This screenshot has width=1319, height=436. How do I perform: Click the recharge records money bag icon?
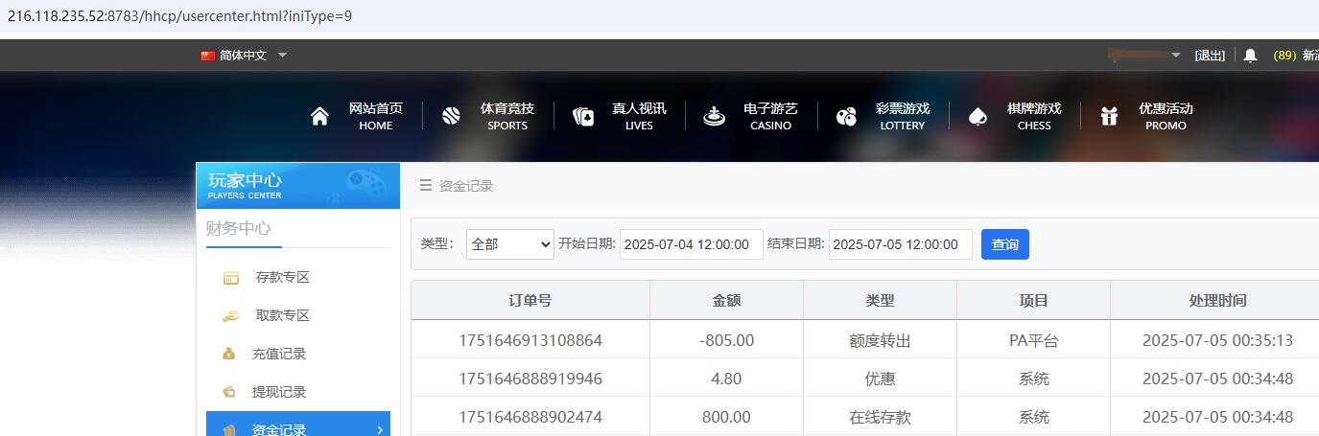[228, 354]
